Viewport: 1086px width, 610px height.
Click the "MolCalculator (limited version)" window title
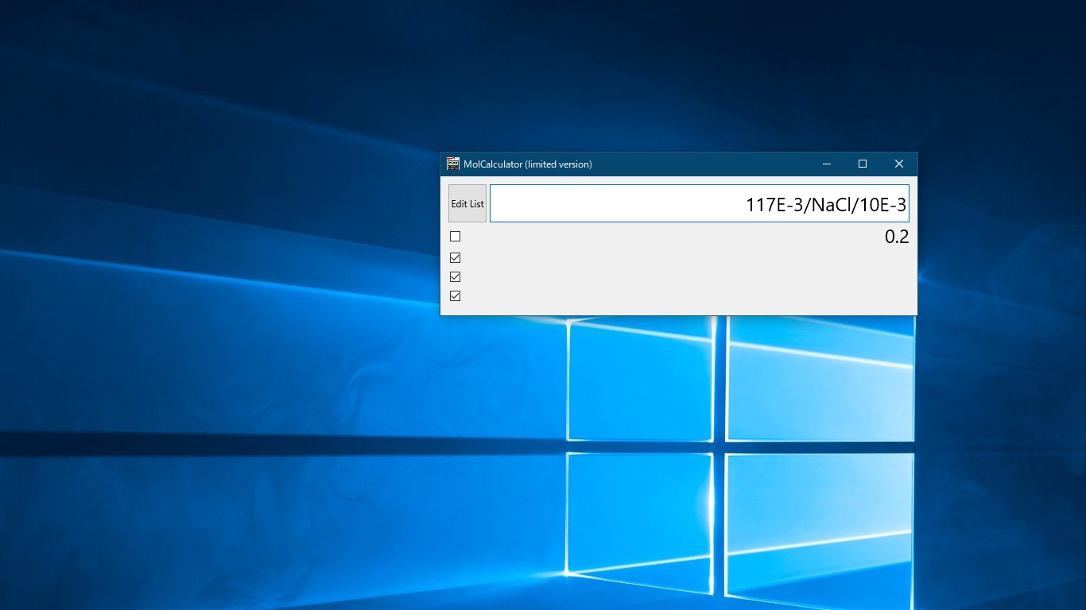(x=528, y=164)
